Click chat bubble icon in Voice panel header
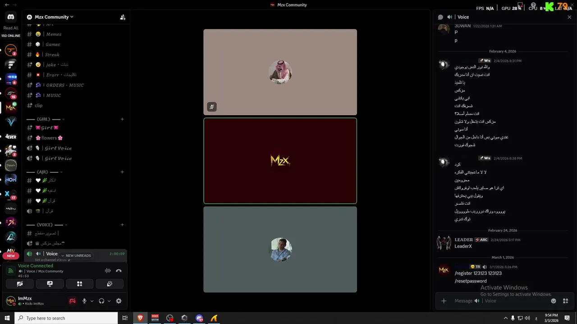577x324 pixels. (x=440, y=17)
